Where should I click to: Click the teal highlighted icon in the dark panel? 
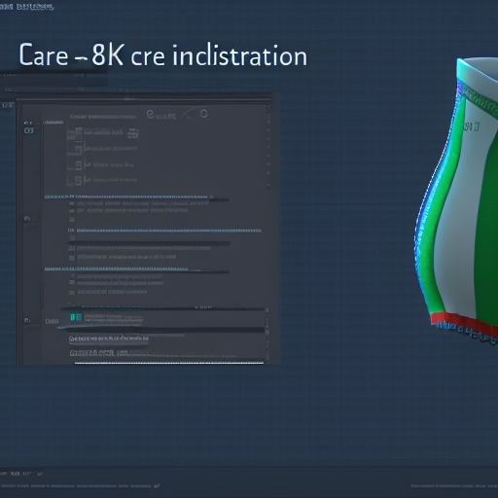click(76, 317)
